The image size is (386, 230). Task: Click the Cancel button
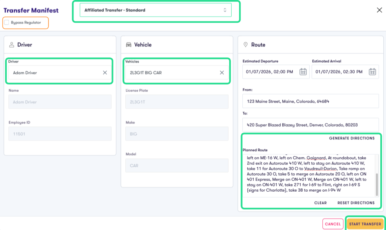click(x=333, y=224)
